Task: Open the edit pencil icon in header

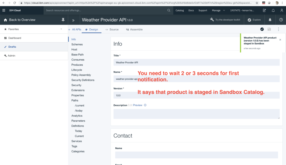Action: point(264,10)
